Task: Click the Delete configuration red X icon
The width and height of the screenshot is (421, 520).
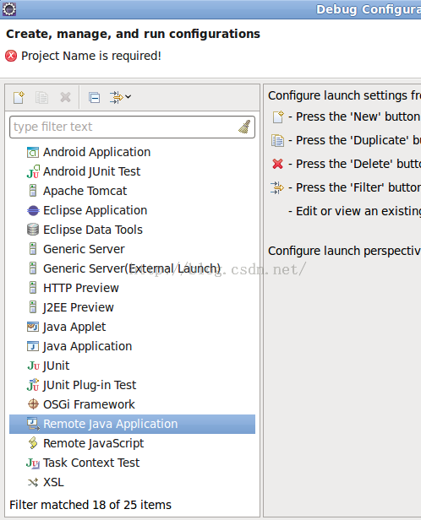Action: tap(65, 97)
